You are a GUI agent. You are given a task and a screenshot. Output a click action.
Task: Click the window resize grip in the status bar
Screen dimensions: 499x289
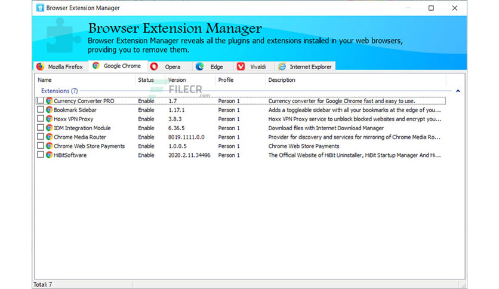[463, 285]
